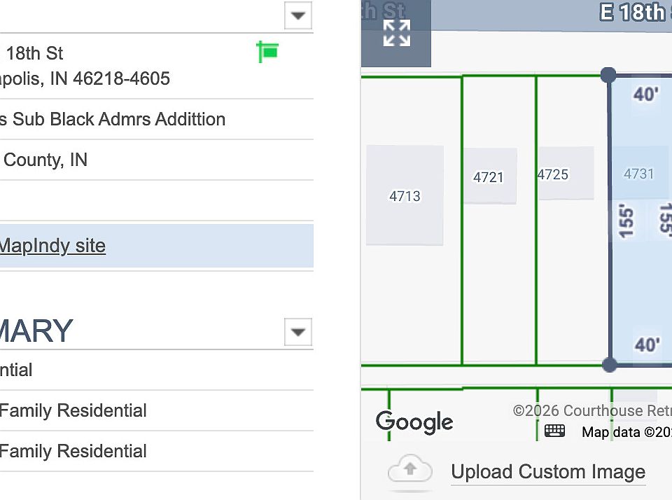Screen dimensions: 672x500
Task: Click the Courthouse Retrieval copyright text
Action: 592,410
